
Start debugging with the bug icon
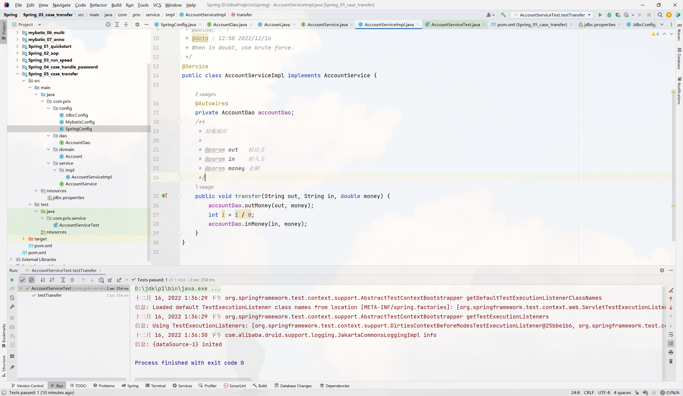[609, 15]
